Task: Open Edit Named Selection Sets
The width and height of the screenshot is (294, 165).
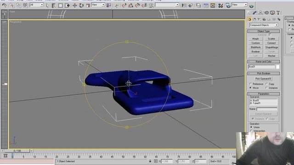Action: pos(151,5)
